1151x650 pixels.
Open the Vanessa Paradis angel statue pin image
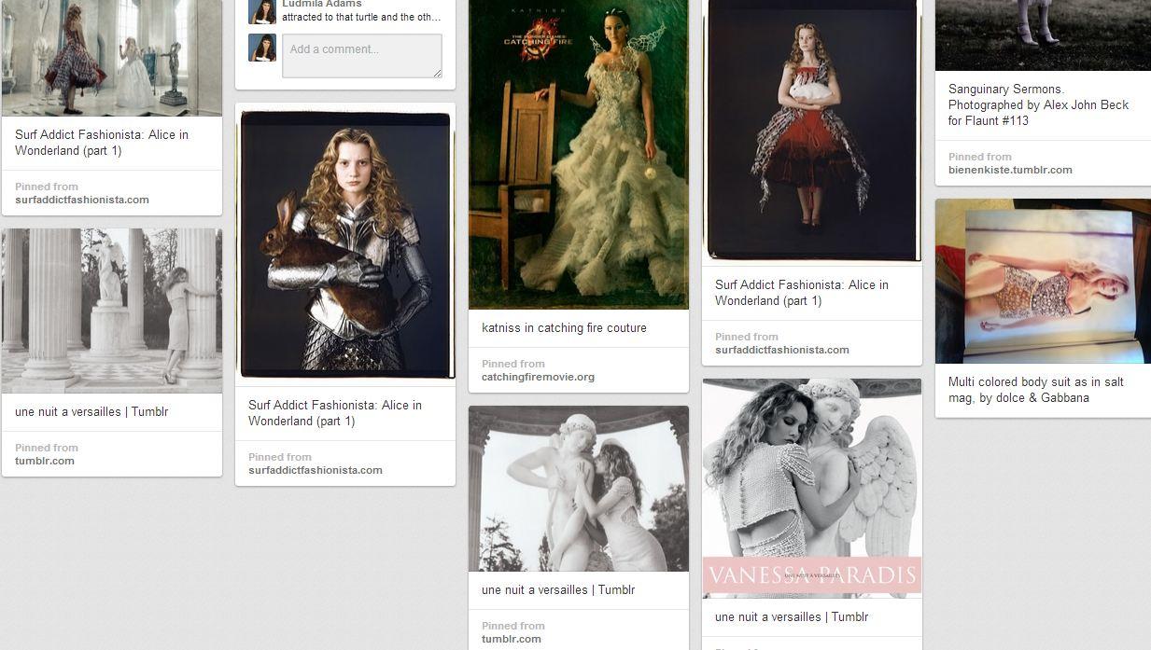tap(812, 488)
